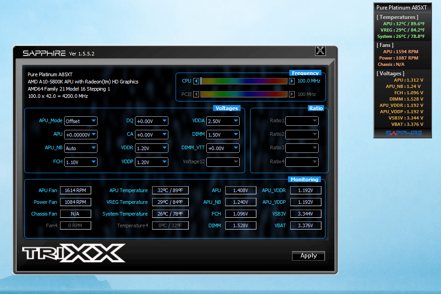Click the widget's [ Fans ] header

tap(385, 45)
